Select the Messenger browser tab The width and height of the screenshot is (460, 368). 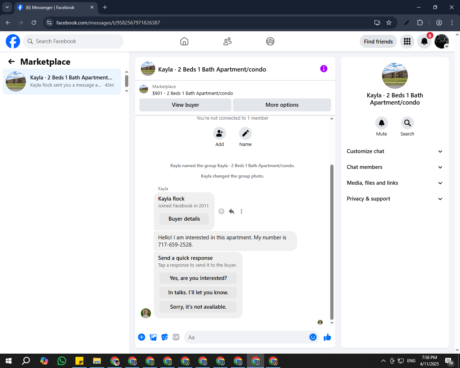pyautogui.click(x=55, y=7)
